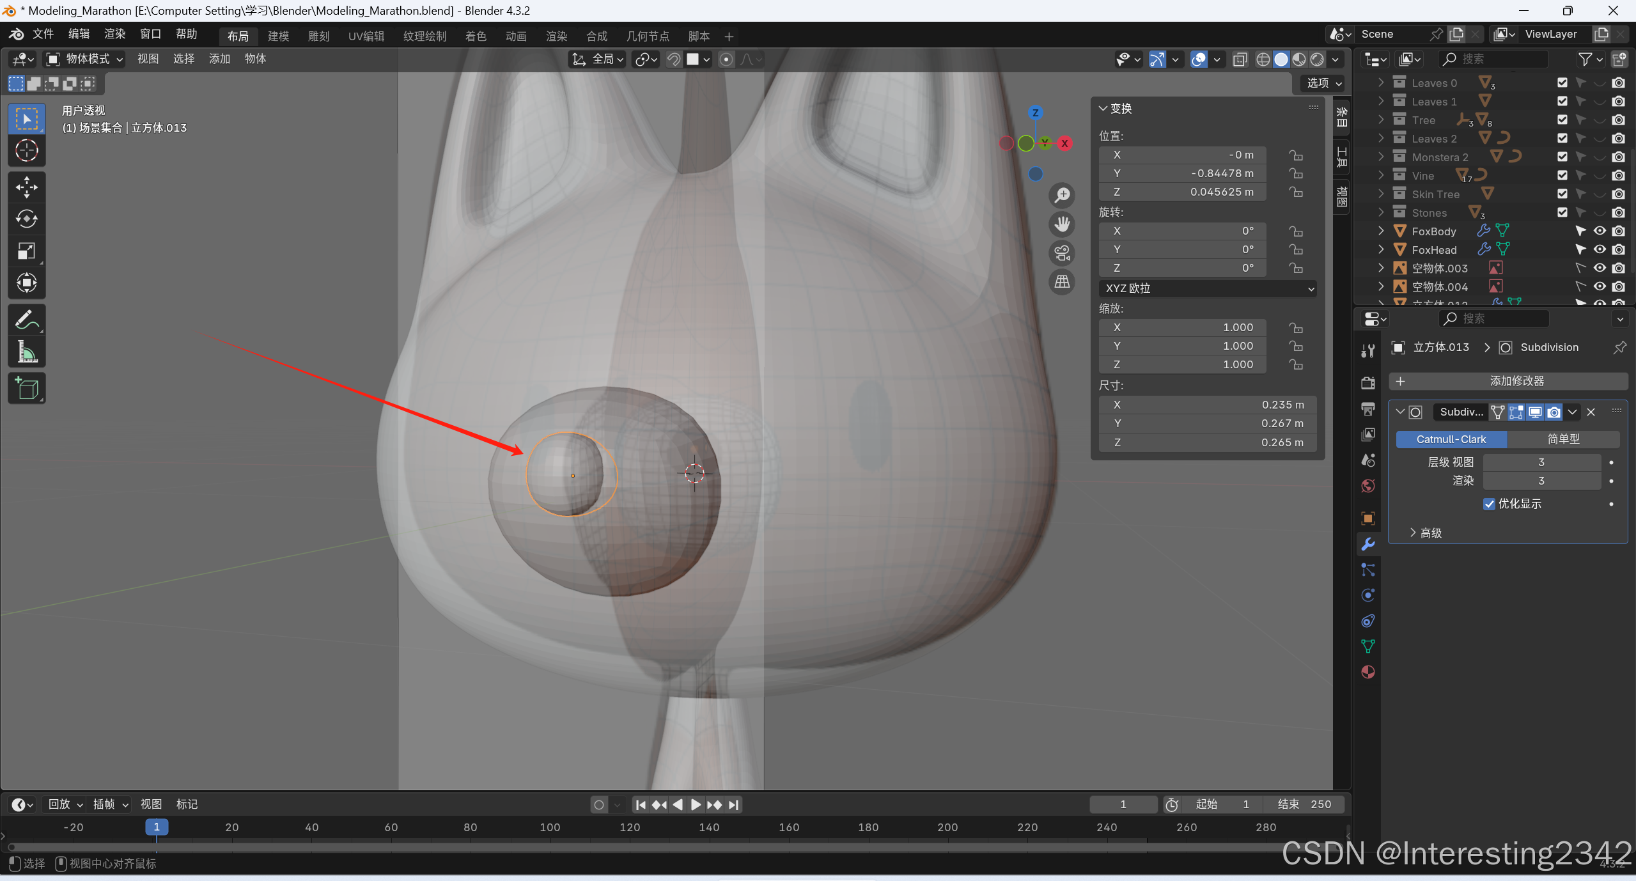Uncheck the Leaves 0 collection checkbox
Image resolution: width=1636 pixels, height=881 pixels.
[x=1562, y=82]
